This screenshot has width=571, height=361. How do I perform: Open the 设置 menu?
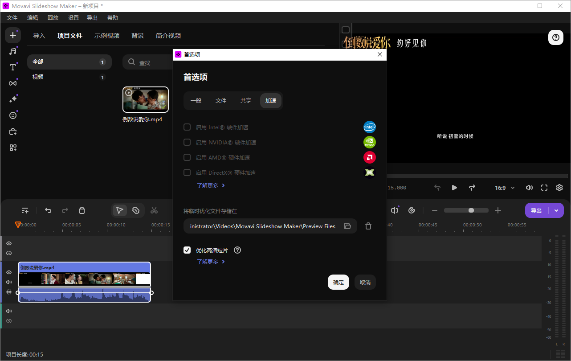[x=73, y=18]
